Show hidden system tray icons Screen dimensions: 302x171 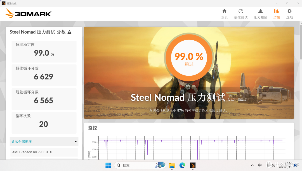tap(252, 165)
